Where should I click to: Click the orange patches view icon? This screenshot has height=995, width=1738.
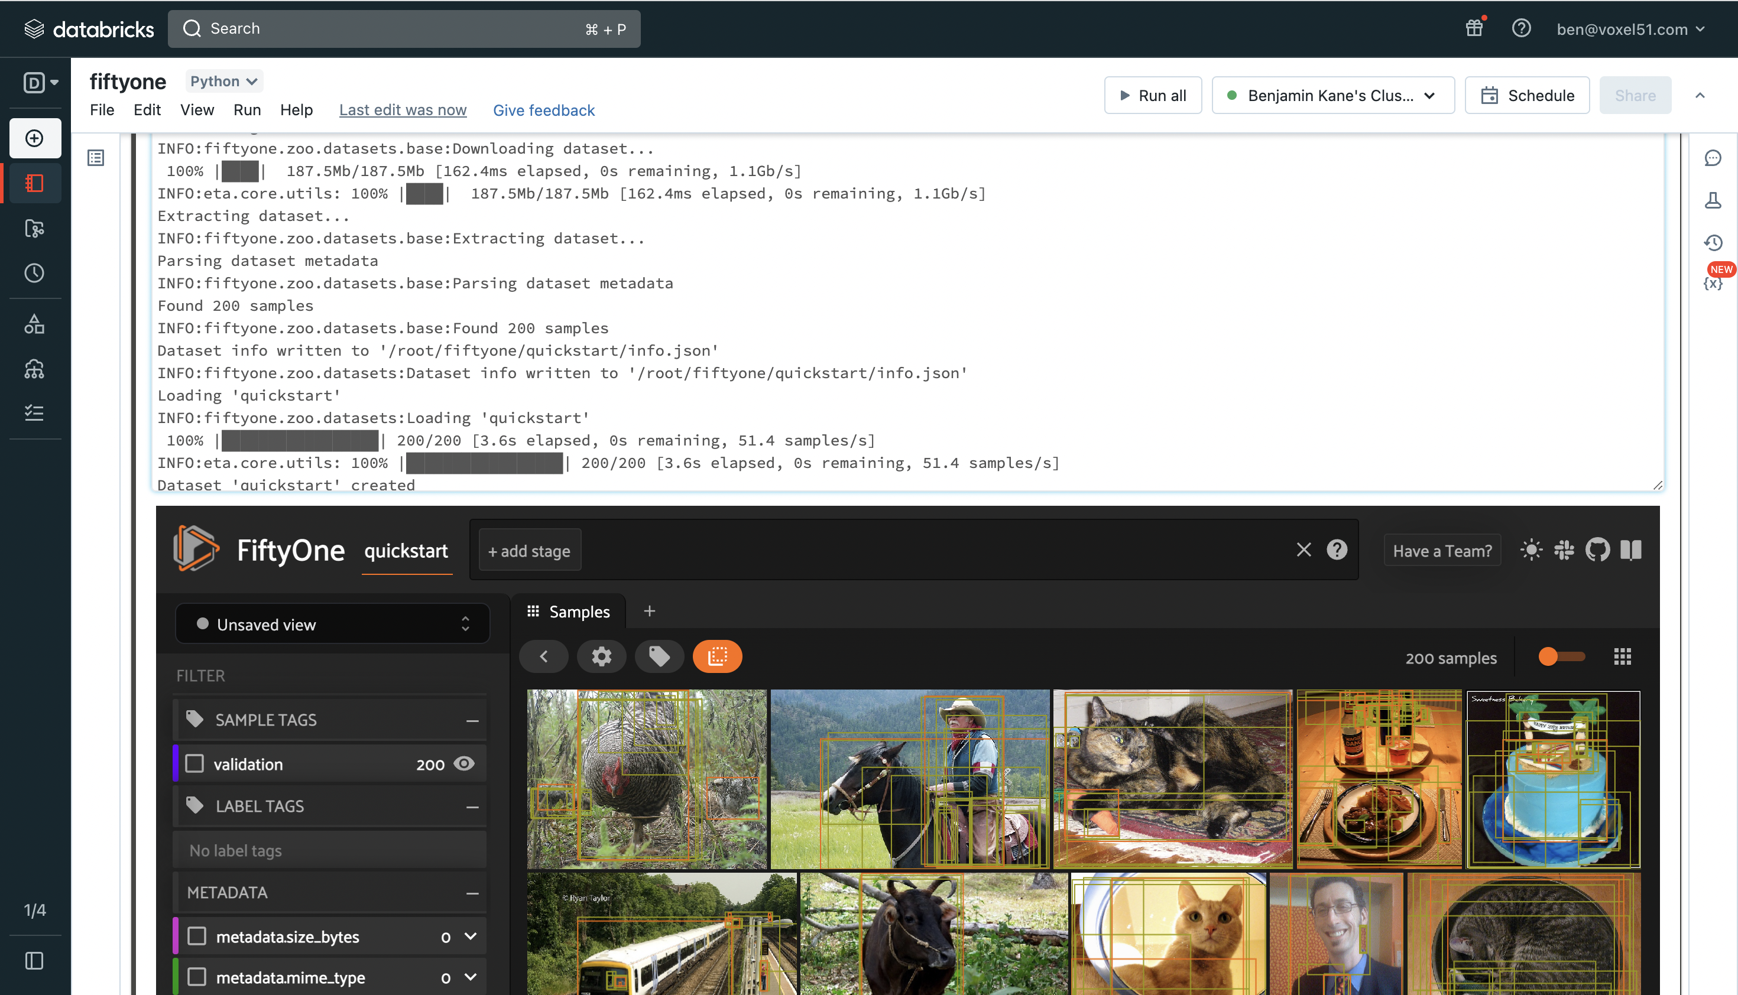click(x=717, y=656)
